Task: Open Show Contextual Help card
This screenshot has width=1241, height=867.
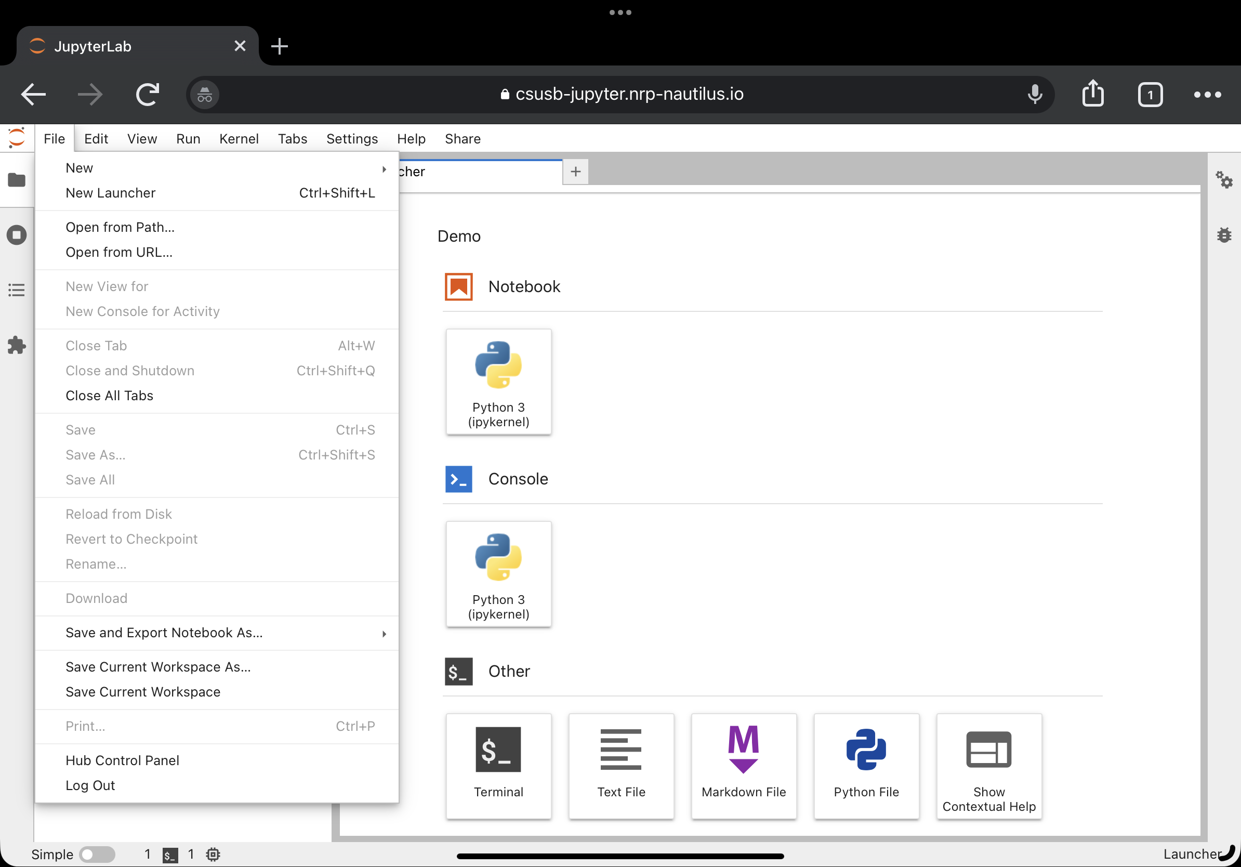Action: pos(989,767)
